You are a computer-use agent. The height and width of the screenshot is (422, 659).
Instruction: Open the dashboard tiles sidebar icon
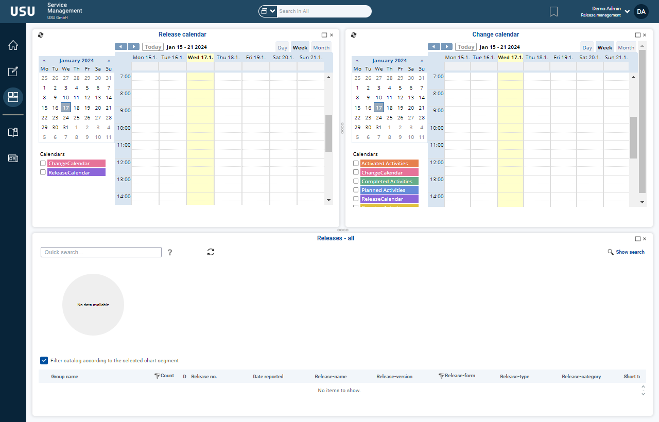(13, 97)
